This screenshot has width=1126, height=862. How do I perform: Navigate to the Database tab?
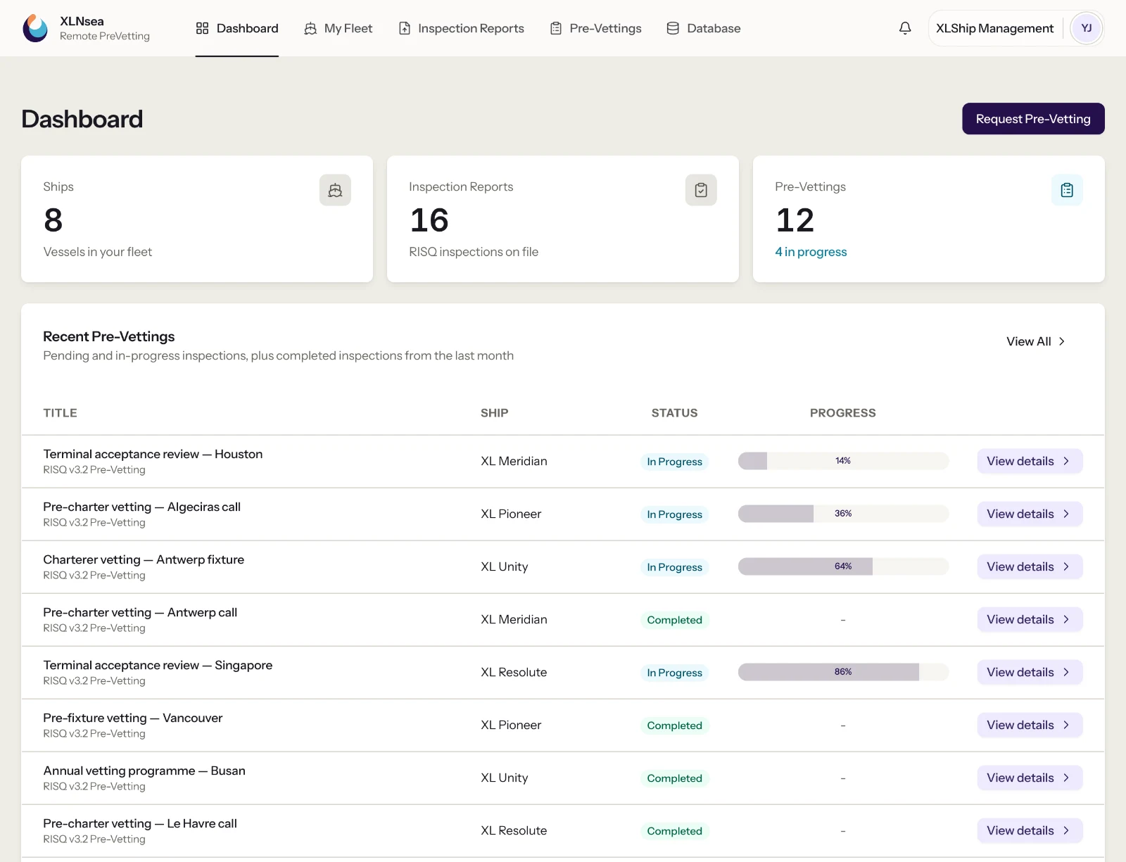click(704, 28)
